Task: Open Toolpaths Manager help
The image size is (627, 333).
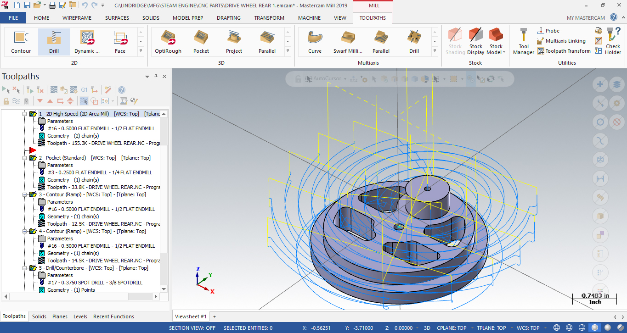Action: [122, 90]
